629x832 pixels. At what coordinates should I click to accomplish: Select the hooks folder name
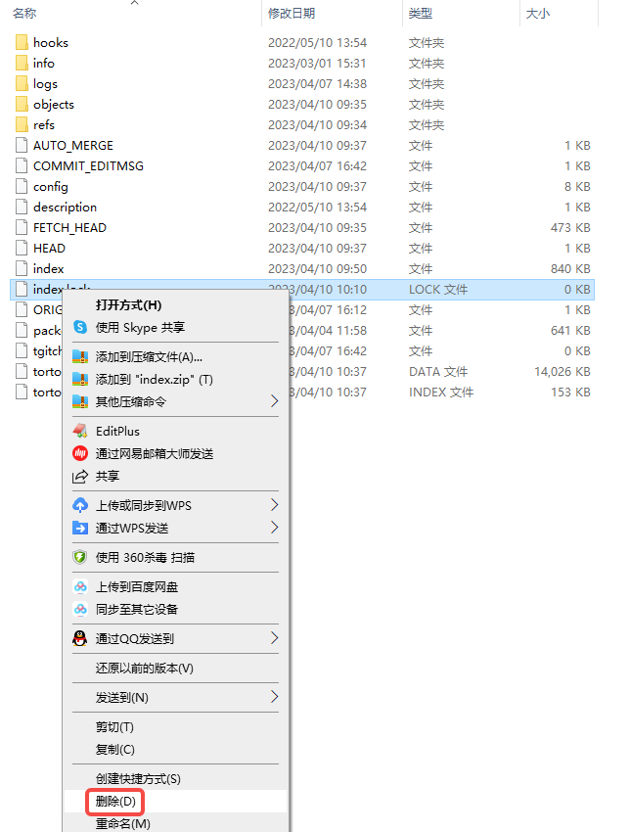51,42
